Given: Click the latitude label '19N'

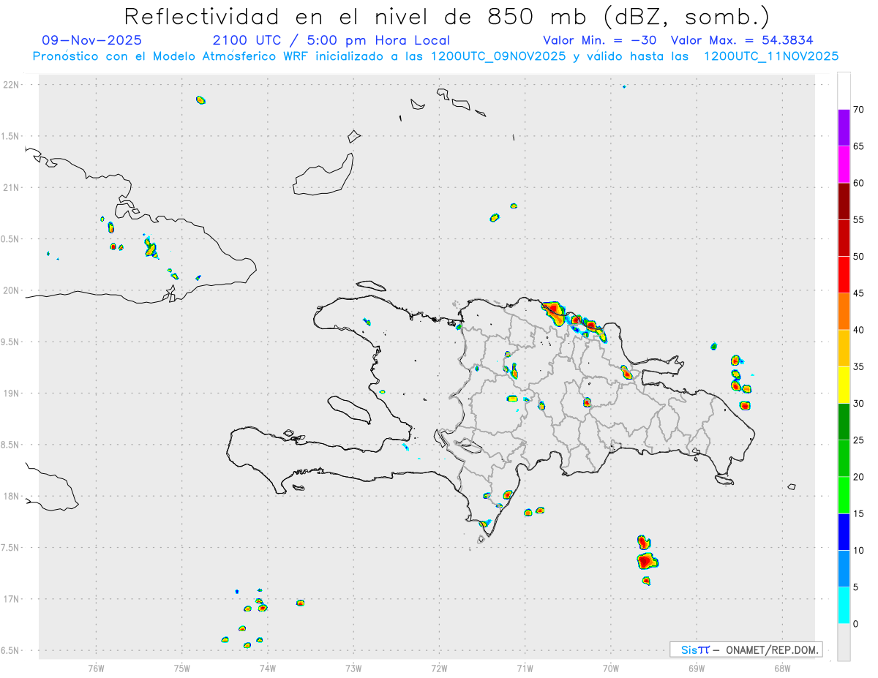Looking at the screenshot, I should click(x=12, y=393).
